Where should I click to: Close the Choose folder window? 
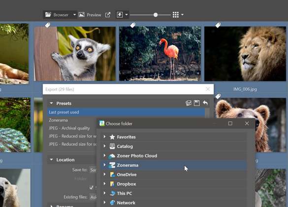point(247,123)
